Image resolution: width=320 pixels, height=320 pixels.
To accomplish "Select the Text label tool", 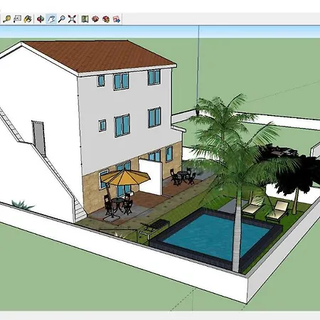I will point(17,19).
